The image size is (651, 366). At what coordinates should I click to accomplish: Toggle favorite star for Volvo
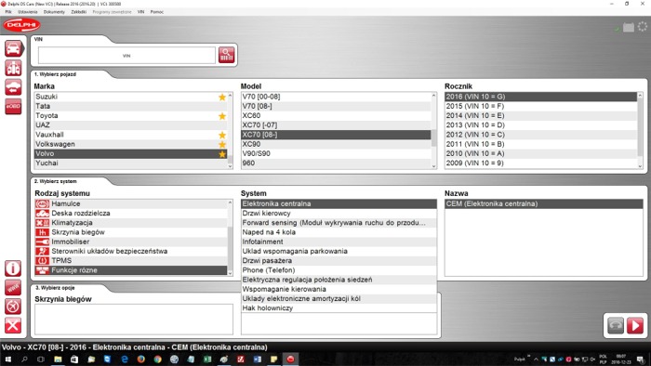[x=222, y=154]
